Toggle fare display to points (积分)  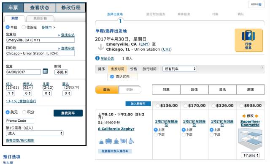(130, 90)
